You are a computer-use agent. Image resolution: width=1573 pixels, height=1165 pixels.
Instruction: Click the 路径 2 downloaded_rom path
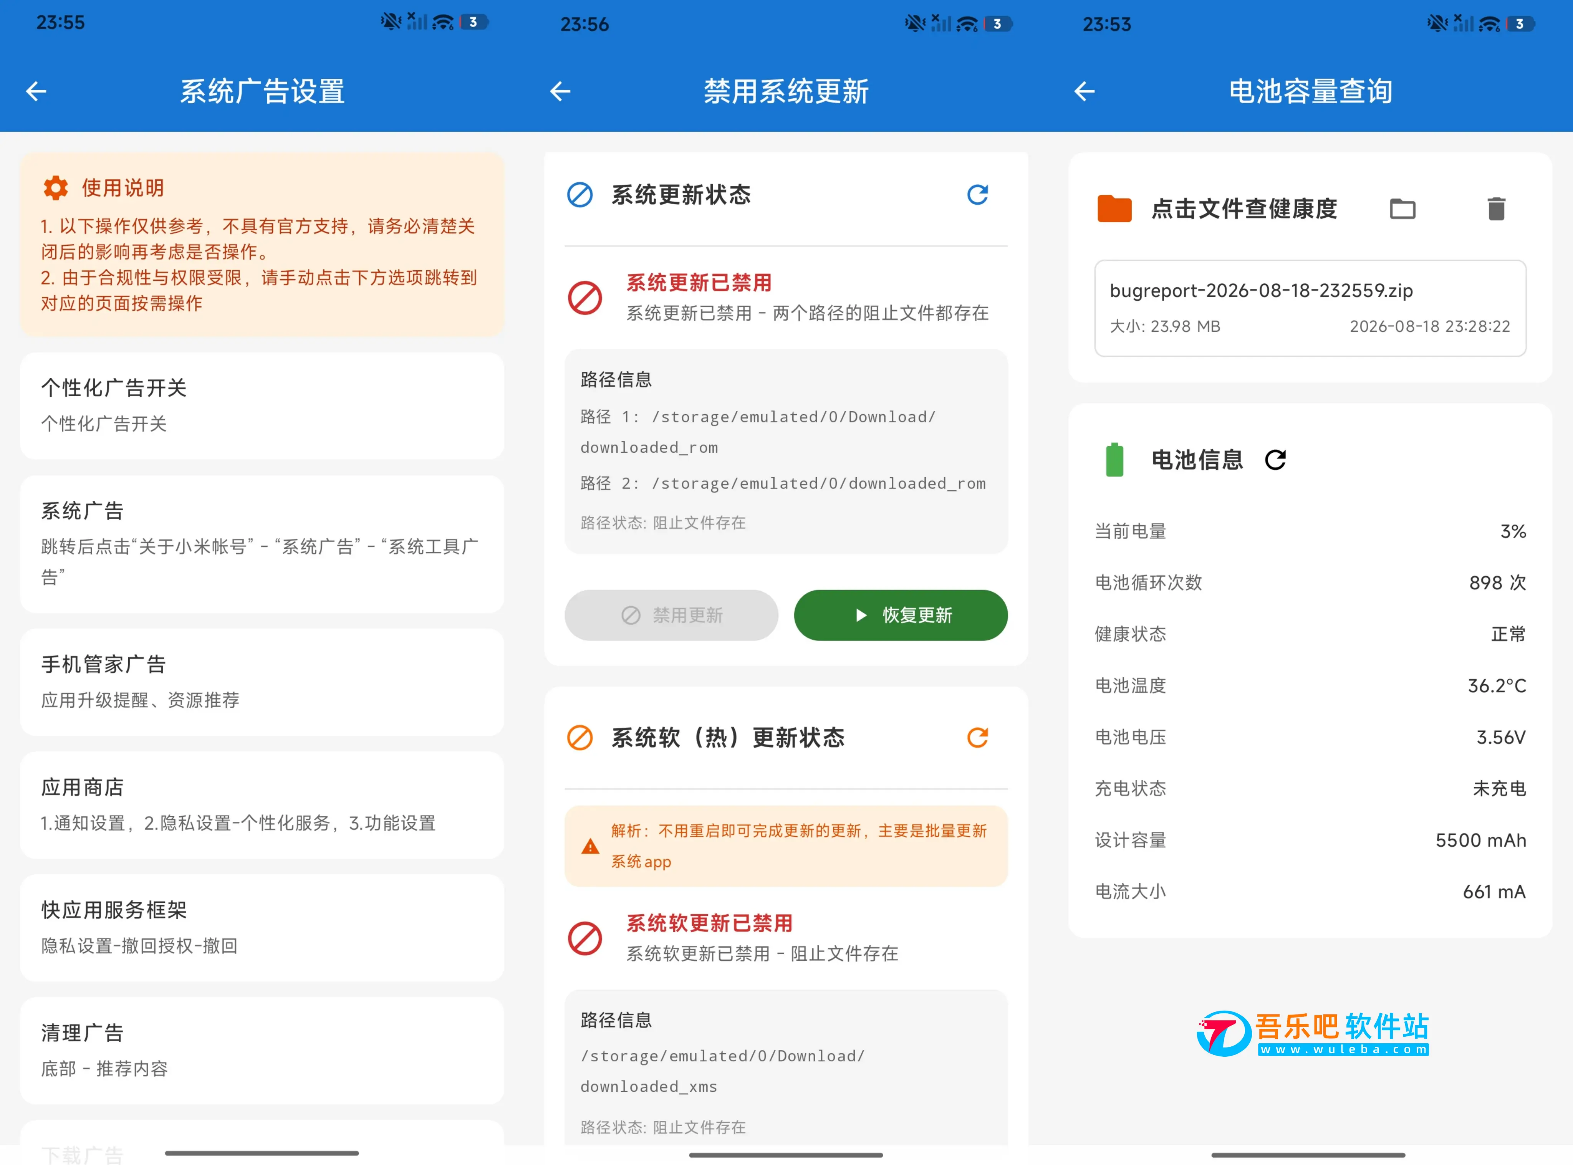[783, 484]
